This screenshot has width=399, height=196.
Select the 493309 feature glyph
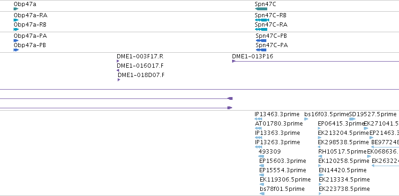click(x=261, y=156)
